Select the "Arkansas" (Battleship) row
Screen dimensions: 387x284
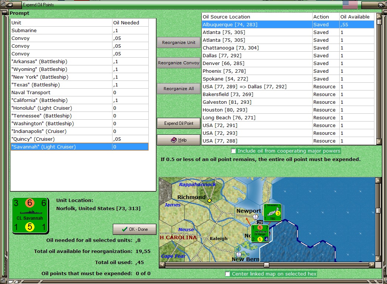[x=80, y=62]
